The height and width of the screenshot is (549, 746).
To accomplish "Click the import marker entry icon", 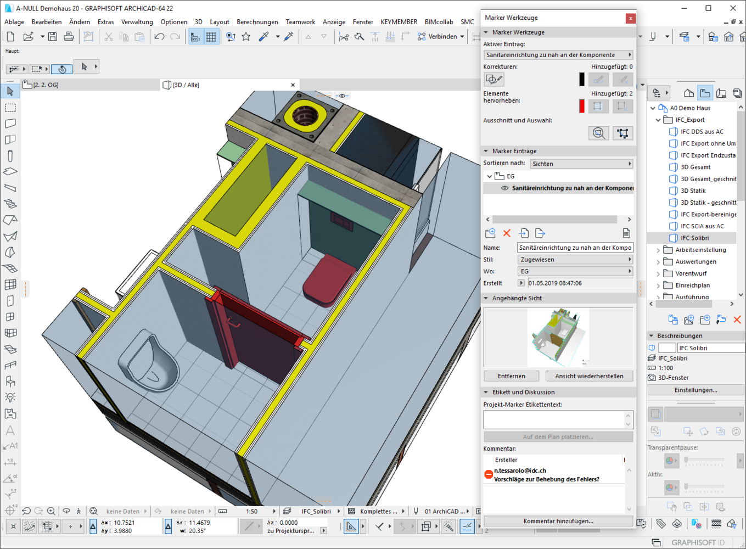I will pyautogui.click(x=524, y=233).
